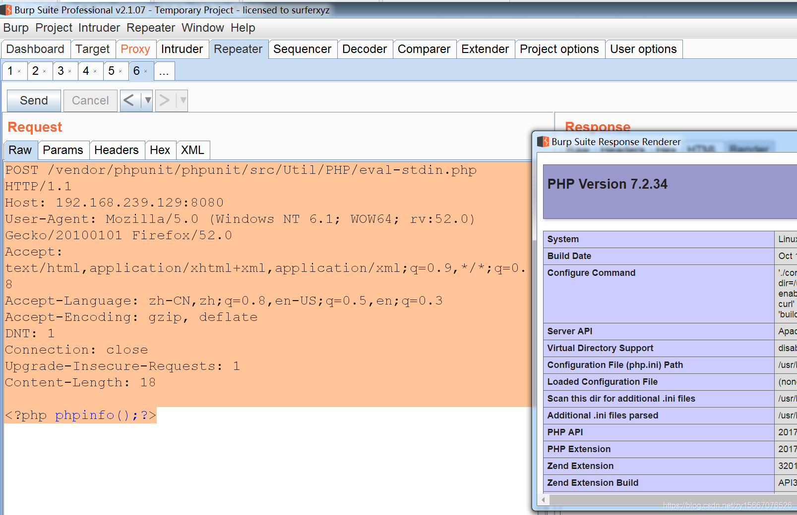The width and height of the screenshot is (797, 515).
Task: Switch to the Proxy tab
Action: [135, 49]
